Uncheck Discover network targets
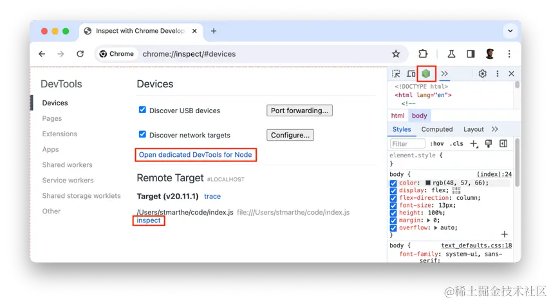 coord(142,134)
